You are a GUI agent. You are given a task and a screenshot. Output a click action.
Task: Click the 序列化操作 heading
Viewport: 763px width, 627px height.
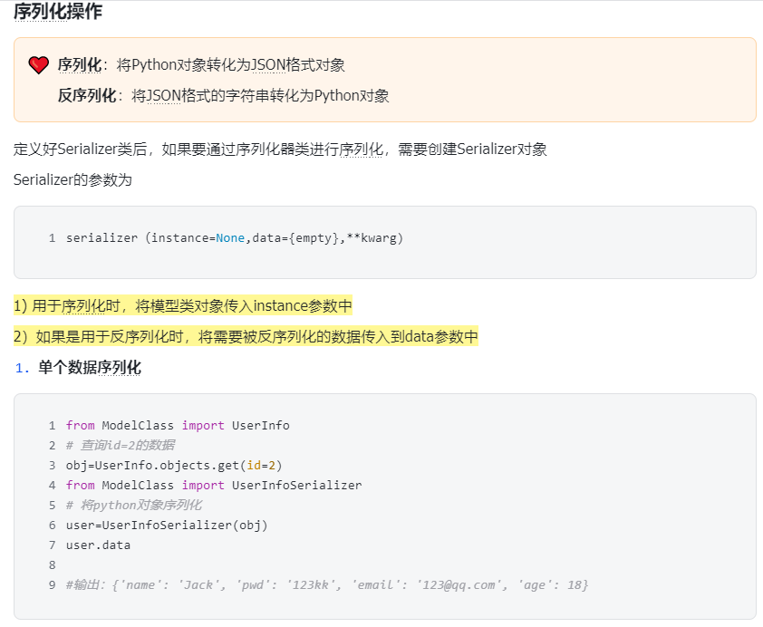tap(58, 12)
